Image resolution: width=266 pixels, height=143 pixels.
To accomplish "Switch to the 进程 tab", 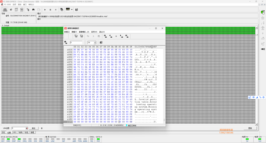I will pyautogui.click(x=32, y=132).
